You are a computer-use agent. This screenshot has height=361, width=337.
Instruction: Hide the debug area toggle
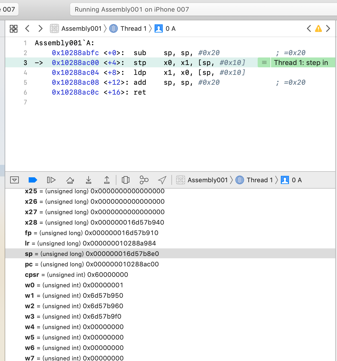14,180
